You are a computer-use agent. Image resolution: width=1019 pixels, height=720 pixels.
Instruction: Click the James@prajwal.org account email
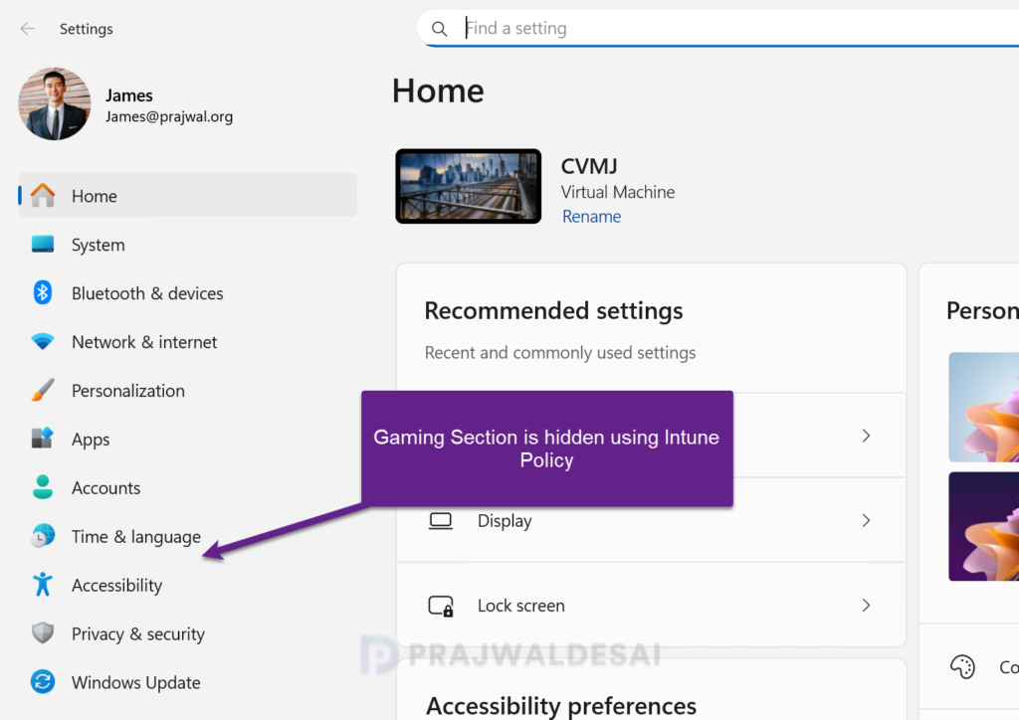click(x=169, y=116)
